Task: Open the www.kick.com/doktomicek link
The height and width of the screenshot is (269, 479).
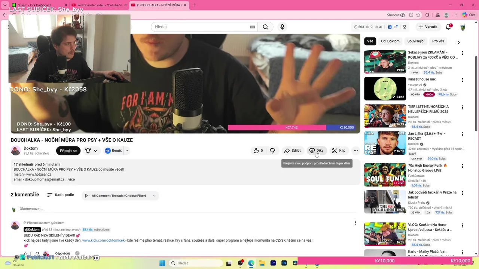Action: click(x=103, y=240)
